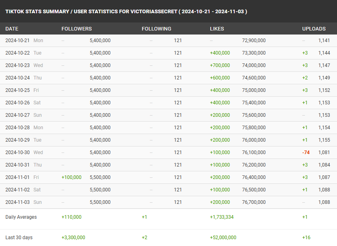The width and height of the screenshot is (337, 246).
Task: Select date 2024-10-28 in the table
Action: [x=17, y=128]
